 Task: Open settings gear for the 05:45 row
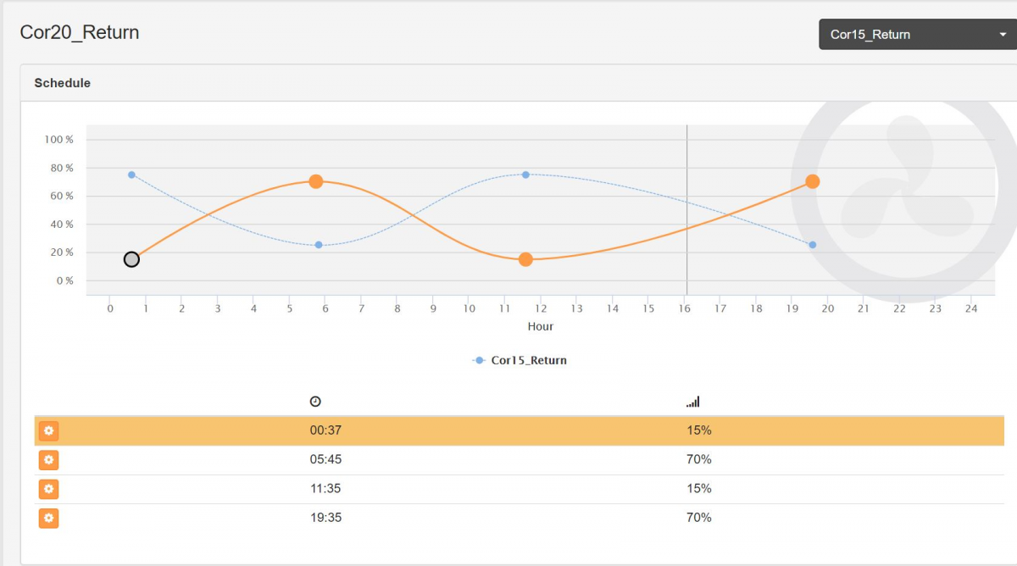point(48,460)
